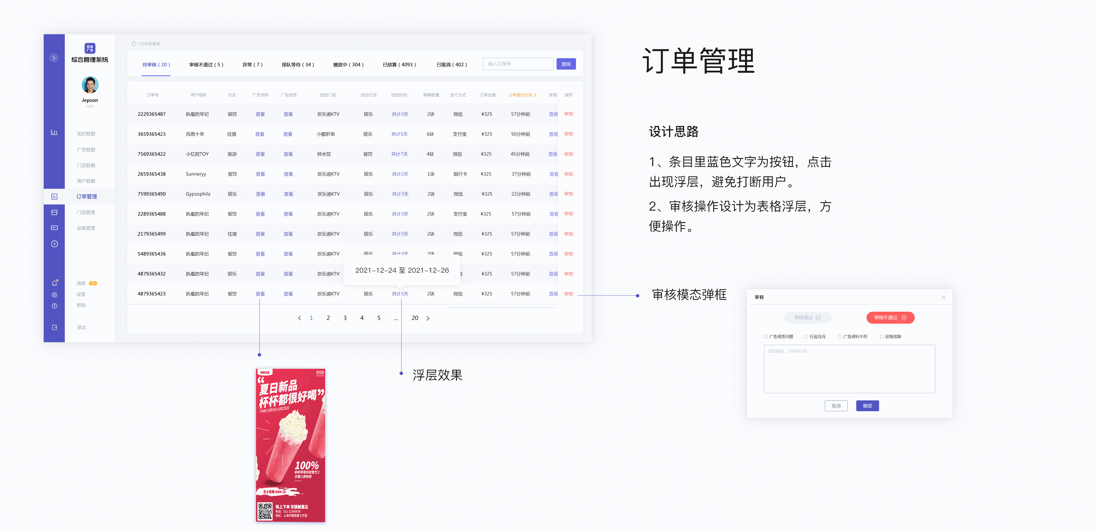
Task: Focus the 输入订单号 search field
Action: tap(518, 64)
